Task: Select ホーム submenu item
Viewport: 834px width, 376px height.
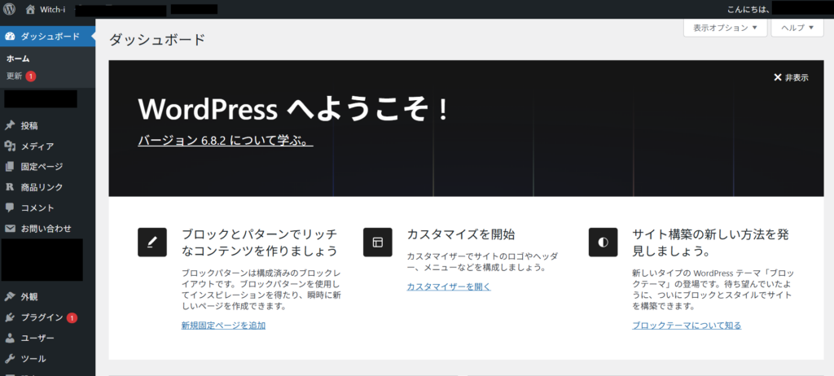Action: pos(18,59)
